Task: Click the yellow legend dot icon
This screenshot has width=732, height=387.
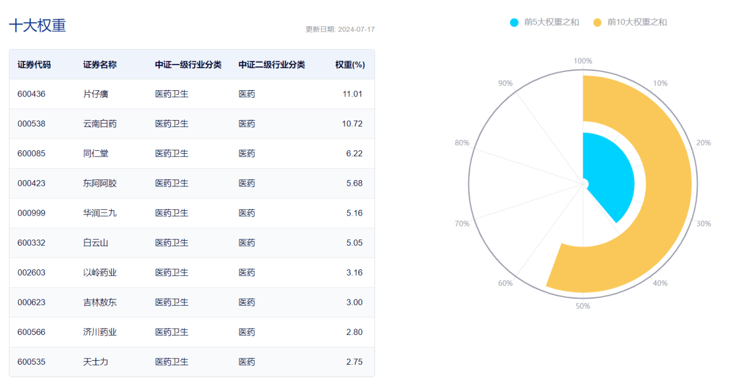Action: (x=598, y=22)
